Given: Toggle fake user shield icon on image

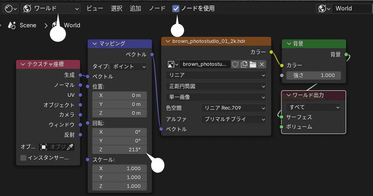Looking at the screenshot, I should tap(235, 64).
